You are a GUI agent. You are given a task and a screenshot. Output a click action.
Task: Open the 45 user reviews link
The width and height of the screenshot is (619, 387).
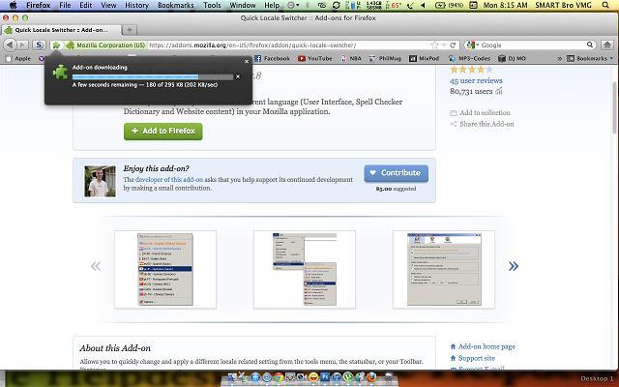[x=476, y=80]
